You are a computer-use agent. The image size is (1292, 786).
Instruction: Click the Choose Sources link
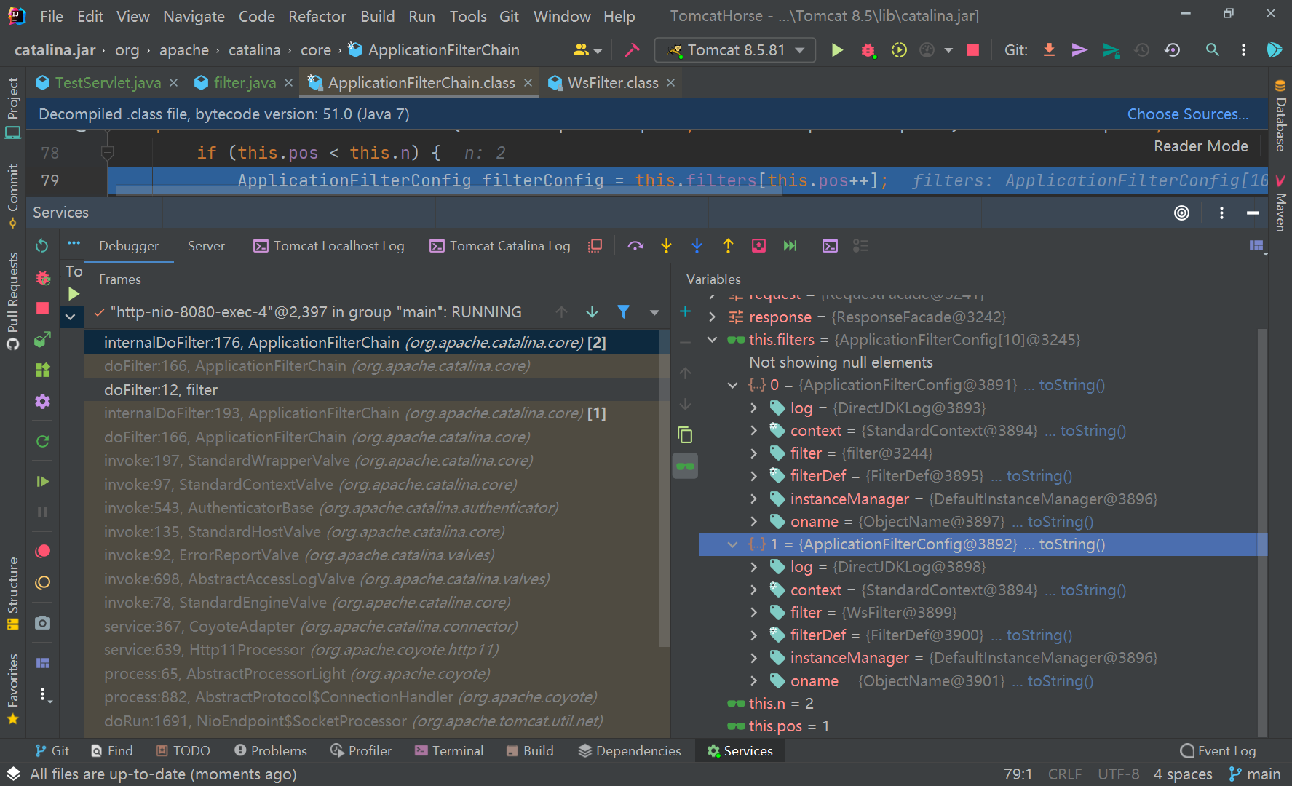point(1187,114)
